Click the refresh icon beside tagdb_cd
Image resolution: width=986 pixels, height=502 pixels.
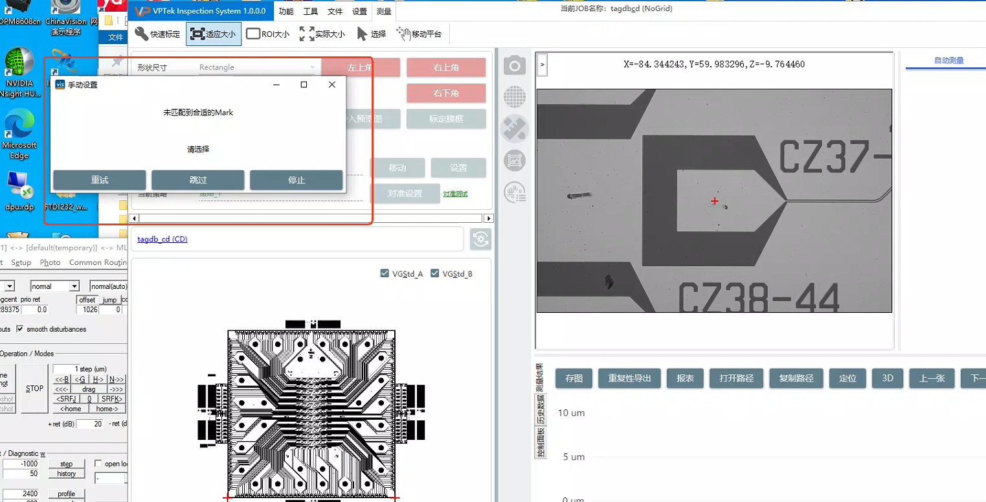pos(480,239)
